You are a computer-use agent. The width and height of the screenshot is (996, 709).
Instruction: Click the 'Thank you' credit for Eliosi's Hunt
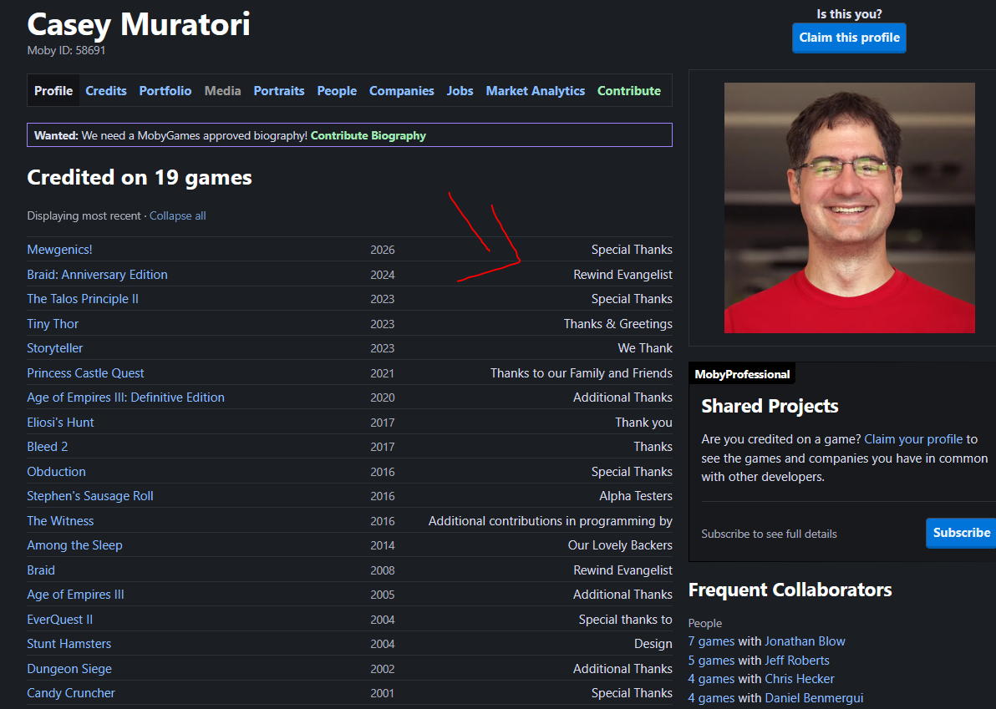(x=643, y=422)
